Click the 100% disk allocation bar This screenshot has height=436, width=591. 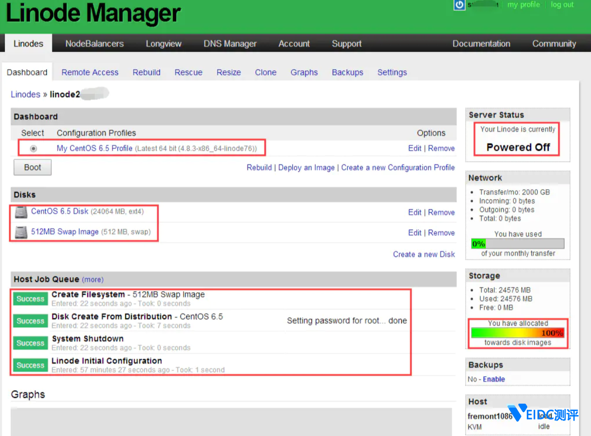point(517,333)
